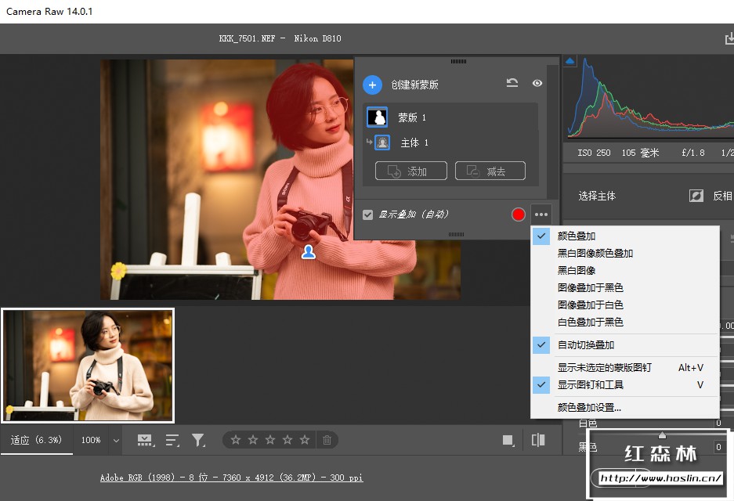Screen dimensions: 734x501
Task: Choose 黑白图像 overlay mode
Action: pyautogui.click(x=625, y=270)
